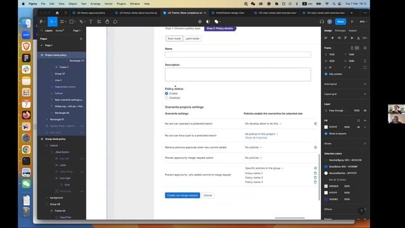Add a new page with plus icon

[x=81, y=39]
